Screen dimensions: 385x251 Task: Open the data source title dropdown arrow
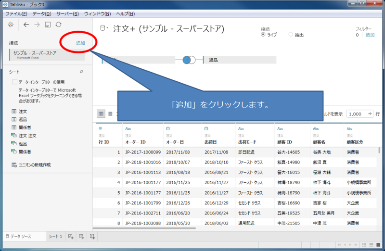pos(108,28)
